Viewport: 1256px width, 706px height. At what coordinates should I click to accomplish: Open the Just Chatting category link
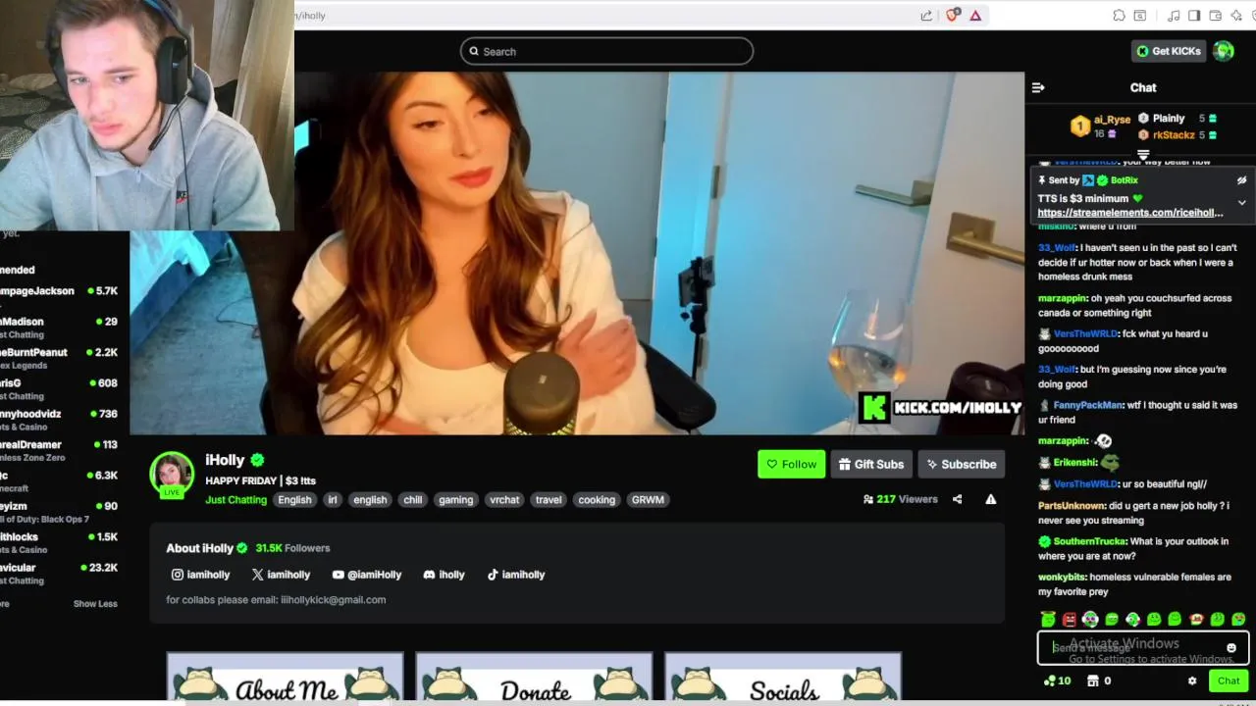(235, 500)
